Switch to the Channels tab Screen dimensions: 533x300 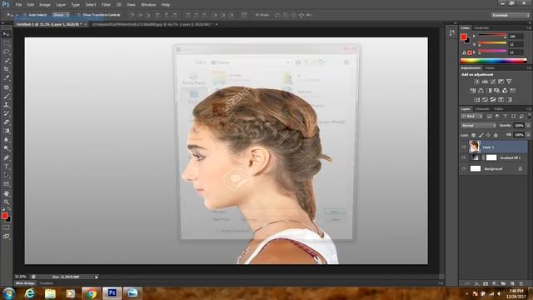click(x=482, y=109)
